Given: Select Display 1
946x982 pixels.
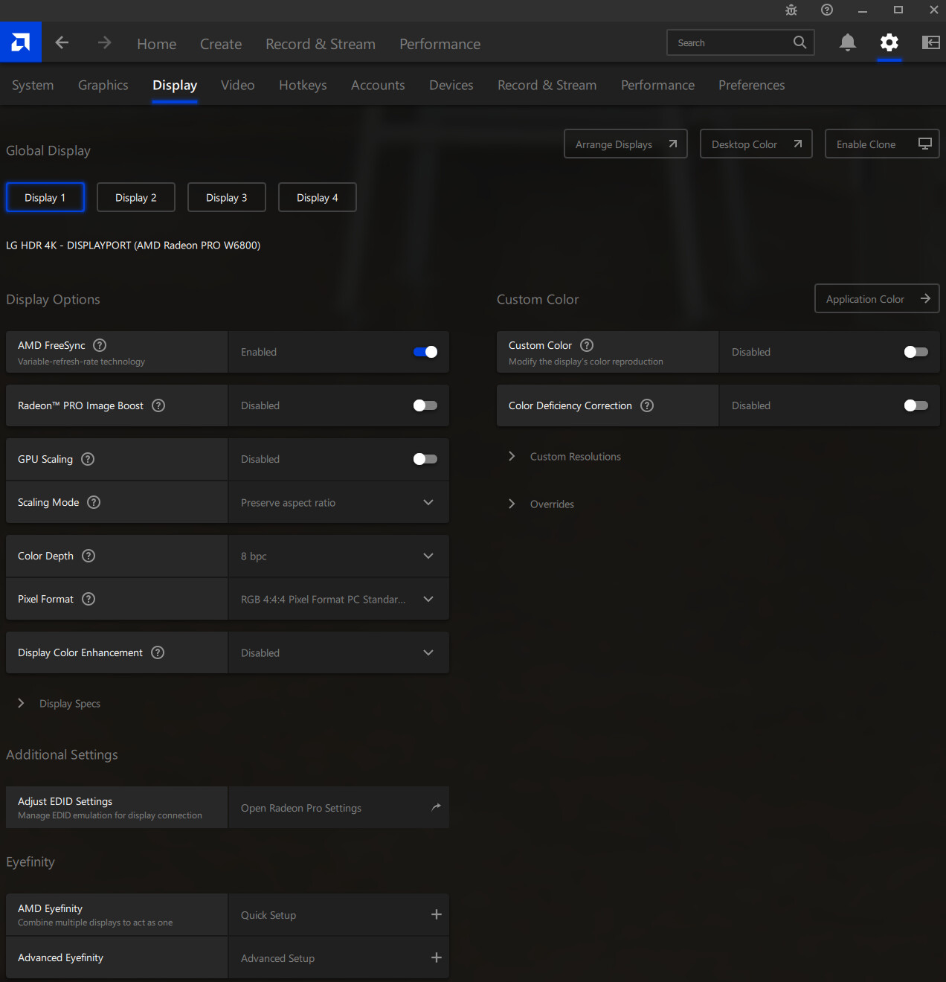Looking at the screenshot, I should click(45, 197).
